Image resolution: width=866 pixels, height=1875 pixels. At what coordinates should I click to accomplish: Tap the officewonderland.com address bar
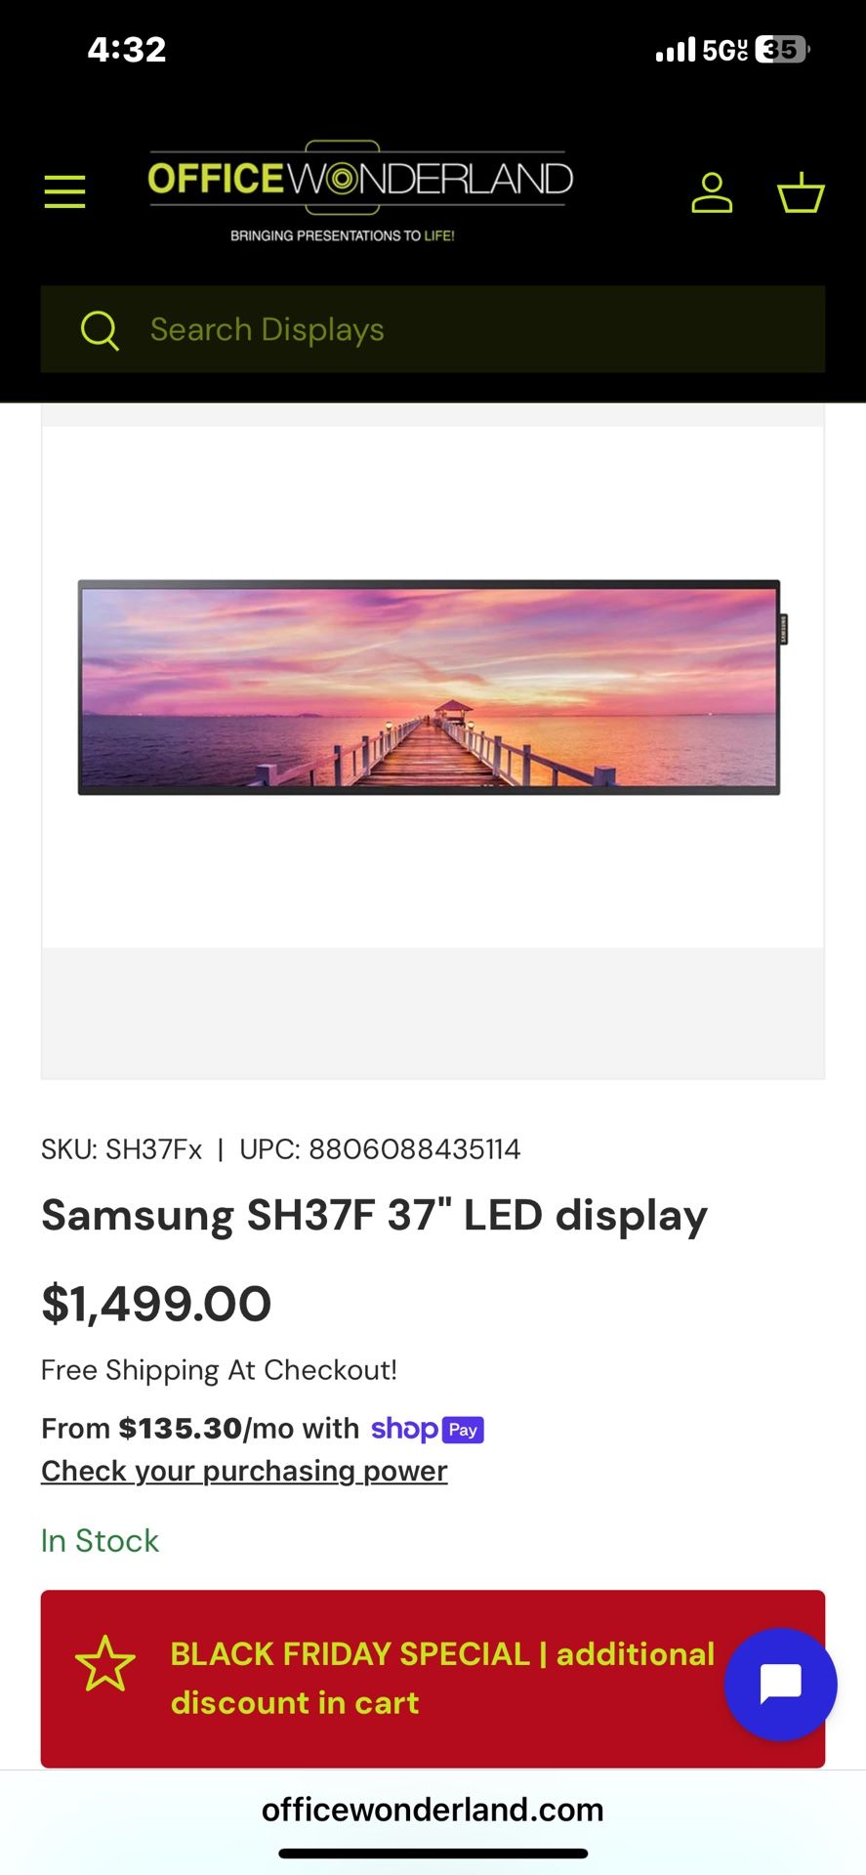(433, 1810)
